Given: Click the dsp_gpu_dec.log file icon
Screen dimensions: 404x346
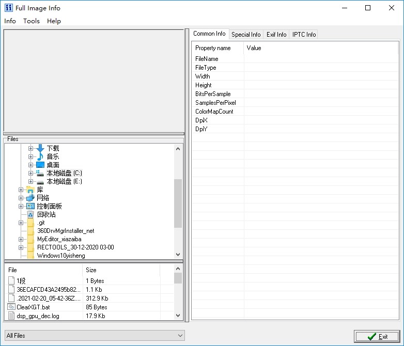Looking at the screenshot, I should (11, 316).
